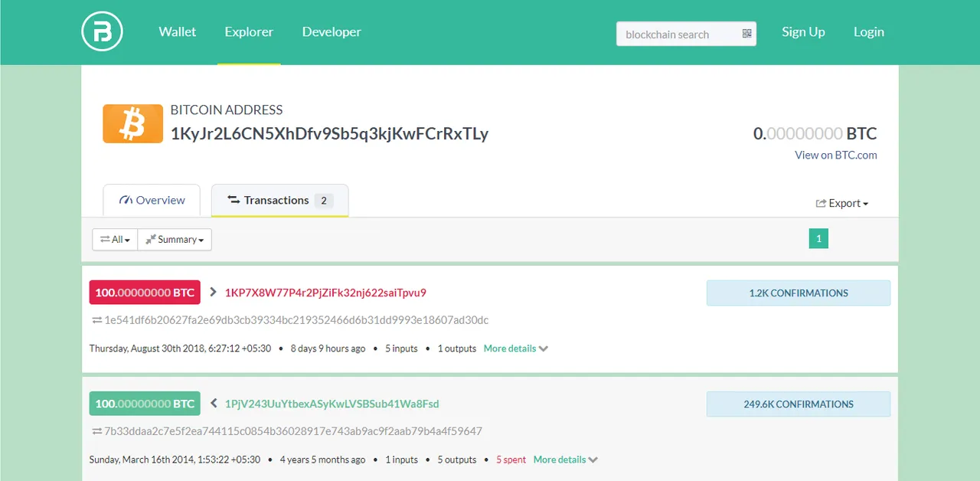Viewport: 980px width, 481px height.
Task: Click the orange Bitcoin logo icon
Action: click(132, 123)
